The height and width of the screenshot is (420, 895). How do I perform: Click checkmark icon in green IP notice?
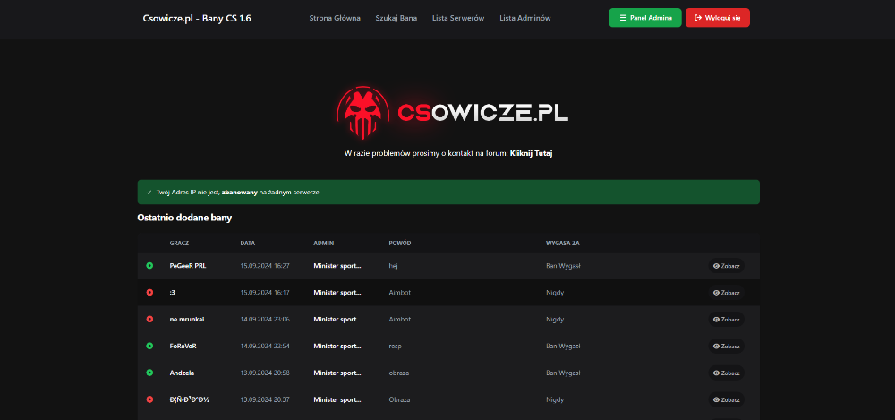tap(149, 193)
